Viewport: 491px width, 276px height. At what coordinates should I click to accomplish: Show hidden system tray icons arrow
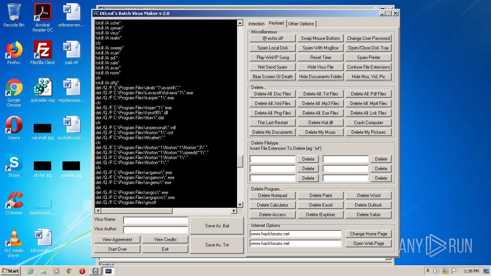coord(428,271)
